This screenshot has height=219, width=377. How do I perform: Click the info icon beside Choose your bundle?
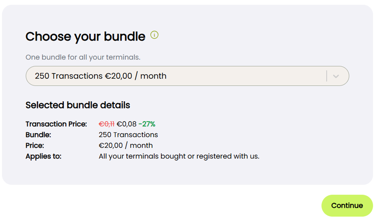click(x=154, y=35)
